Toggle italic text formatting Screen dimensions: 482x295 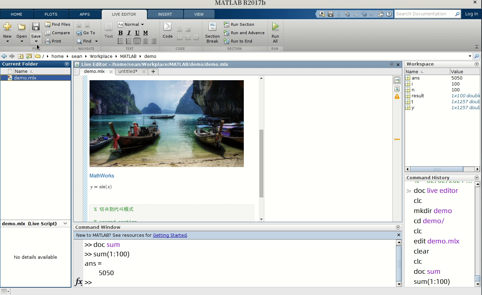click(129, 33)
